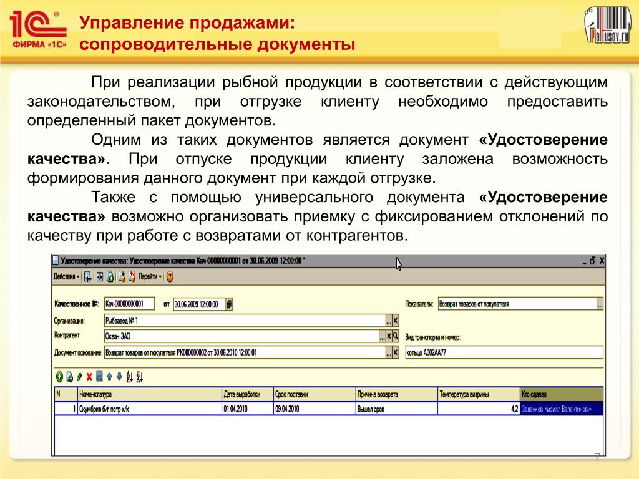Click the help question mark icon
The width and height of the screenshot is (639, 479).
170,276
